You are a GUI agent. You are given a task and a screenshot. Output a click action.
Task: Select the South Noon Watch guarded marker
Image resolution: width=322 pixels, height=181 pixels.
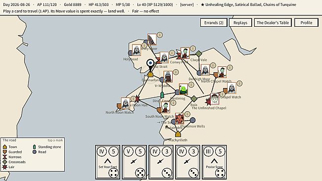[x=159, y=110]
